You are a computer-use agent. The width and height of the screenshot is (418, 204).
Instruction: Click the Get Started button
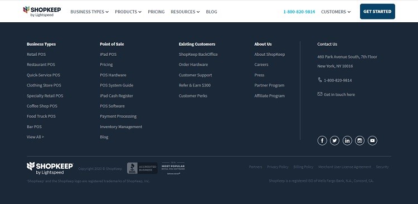(377, 12)
